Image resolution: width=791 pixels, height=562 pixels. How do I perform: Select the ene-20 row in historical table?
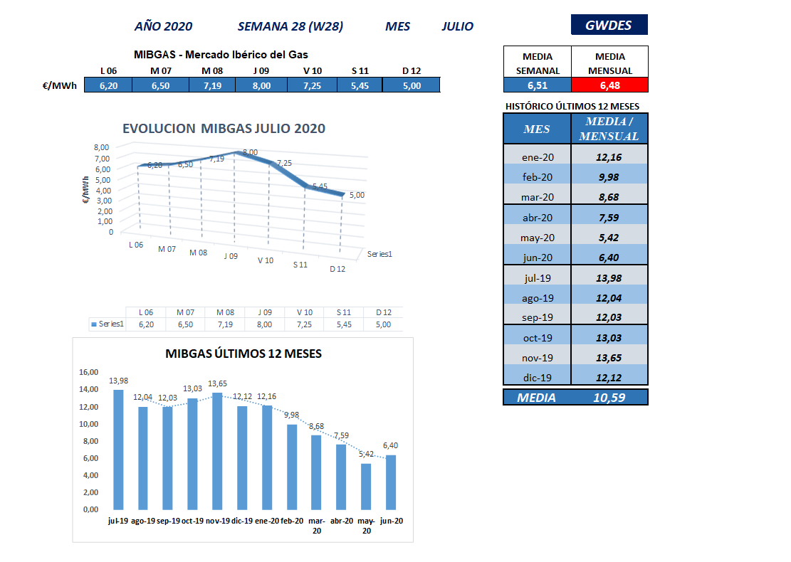click(x=538, y=157)
